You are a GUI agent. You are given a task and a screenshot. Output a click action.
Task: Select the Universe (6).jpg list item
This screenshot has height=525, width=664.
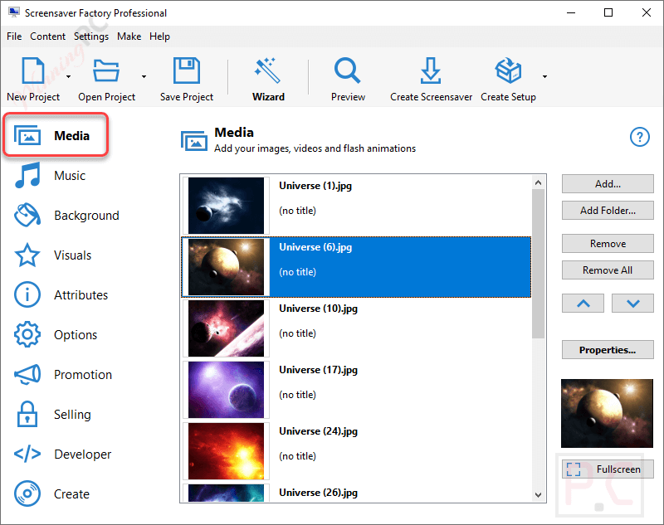(356, 267)
